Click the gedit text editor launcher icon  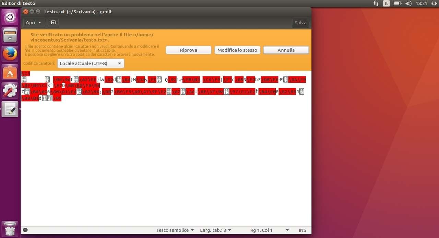point(10,109)
